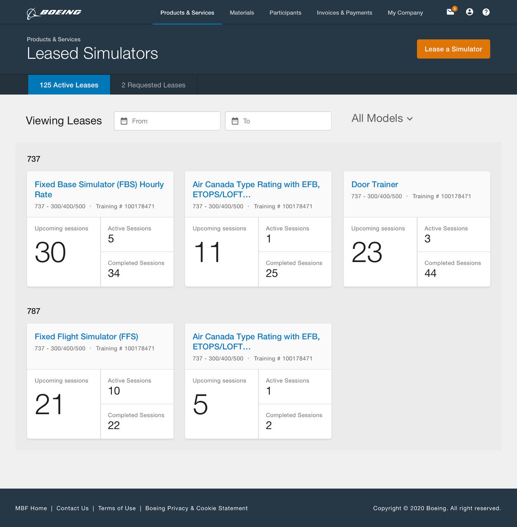
Task: Click calendar icon in To field
Action: click(x=235, y=121)
